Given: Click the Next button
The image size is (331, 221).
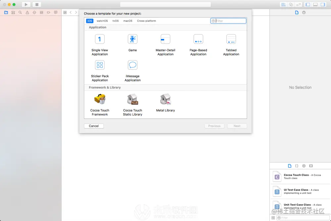Looking at the screenshot, I should click(x=237, y=126).
